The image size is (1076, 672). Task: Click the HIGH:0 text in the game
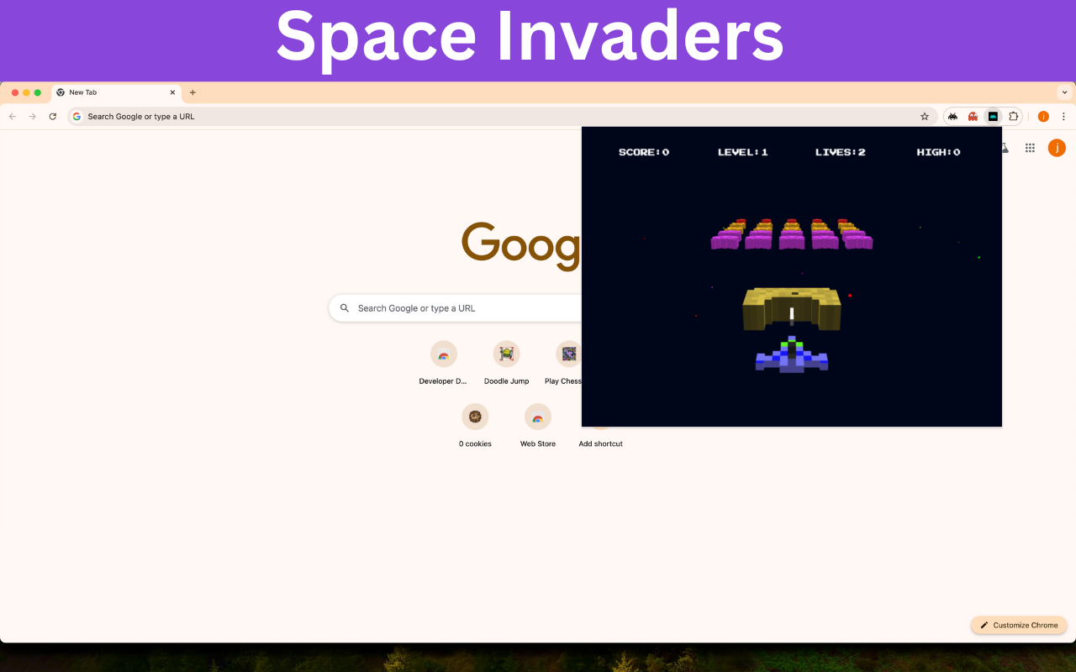(x=938, y=152)
